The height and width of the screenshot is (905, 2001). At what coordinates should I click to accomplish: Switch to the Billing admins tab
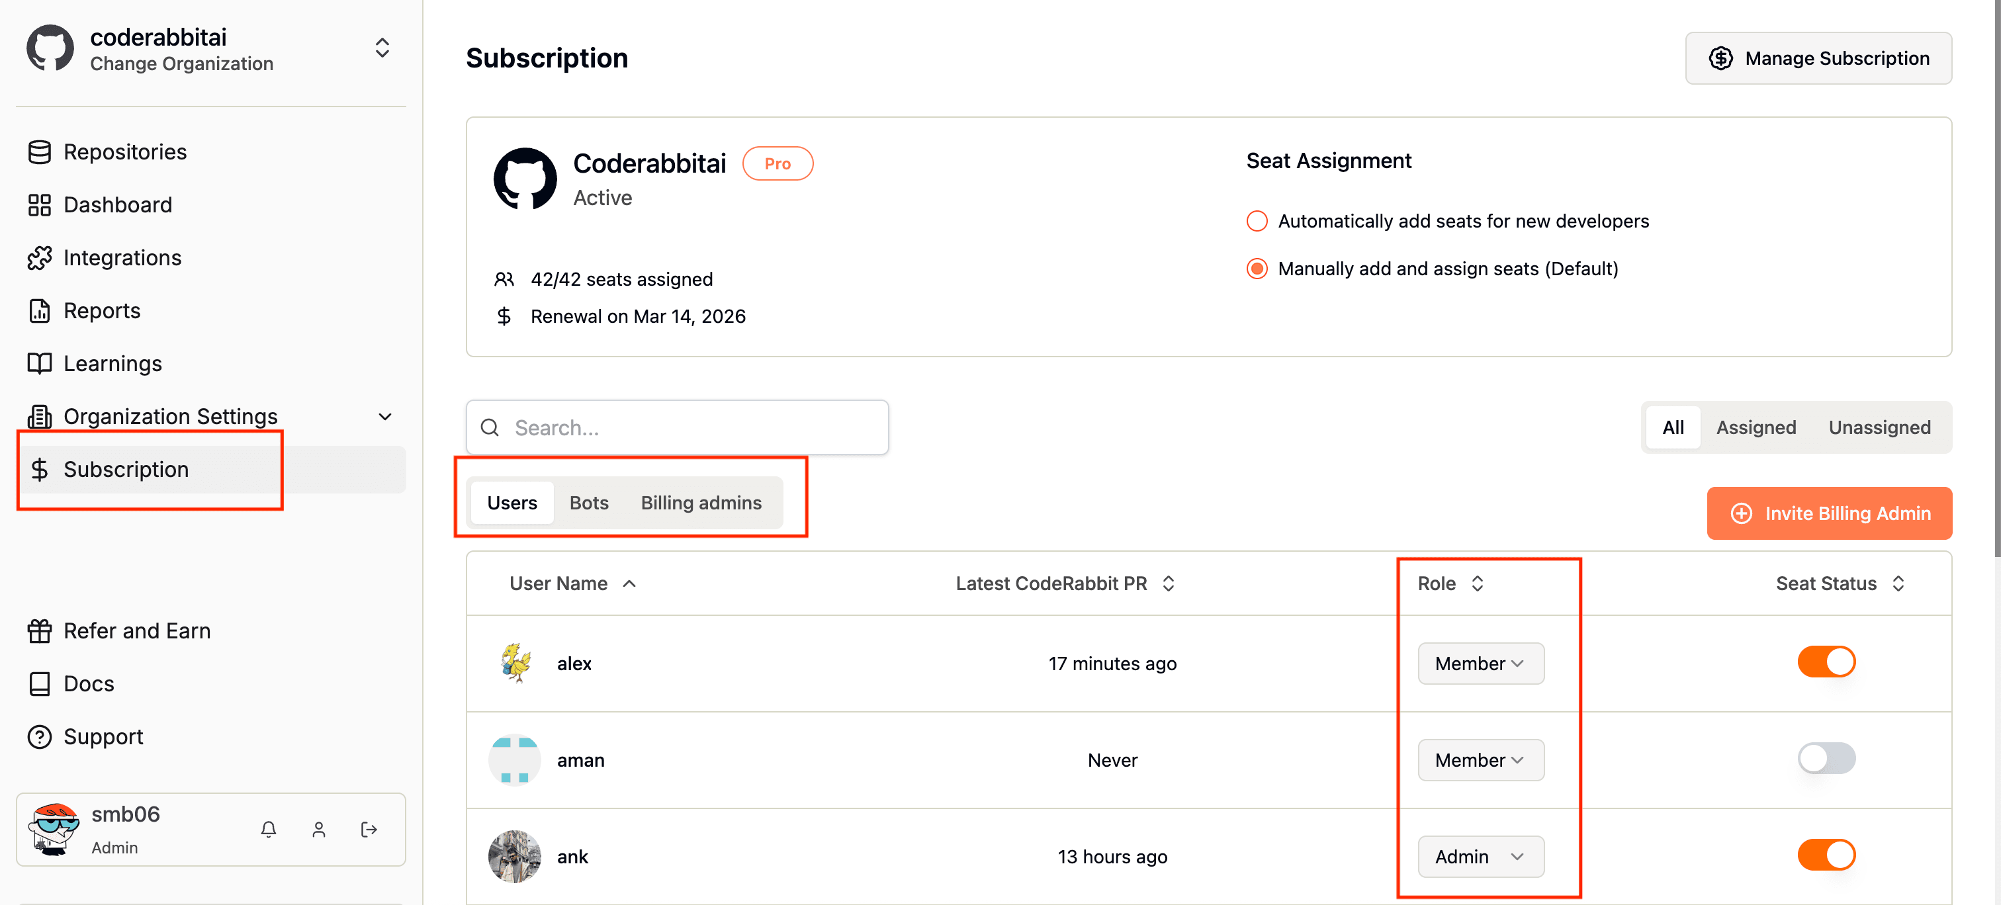[x=701, y=503]
